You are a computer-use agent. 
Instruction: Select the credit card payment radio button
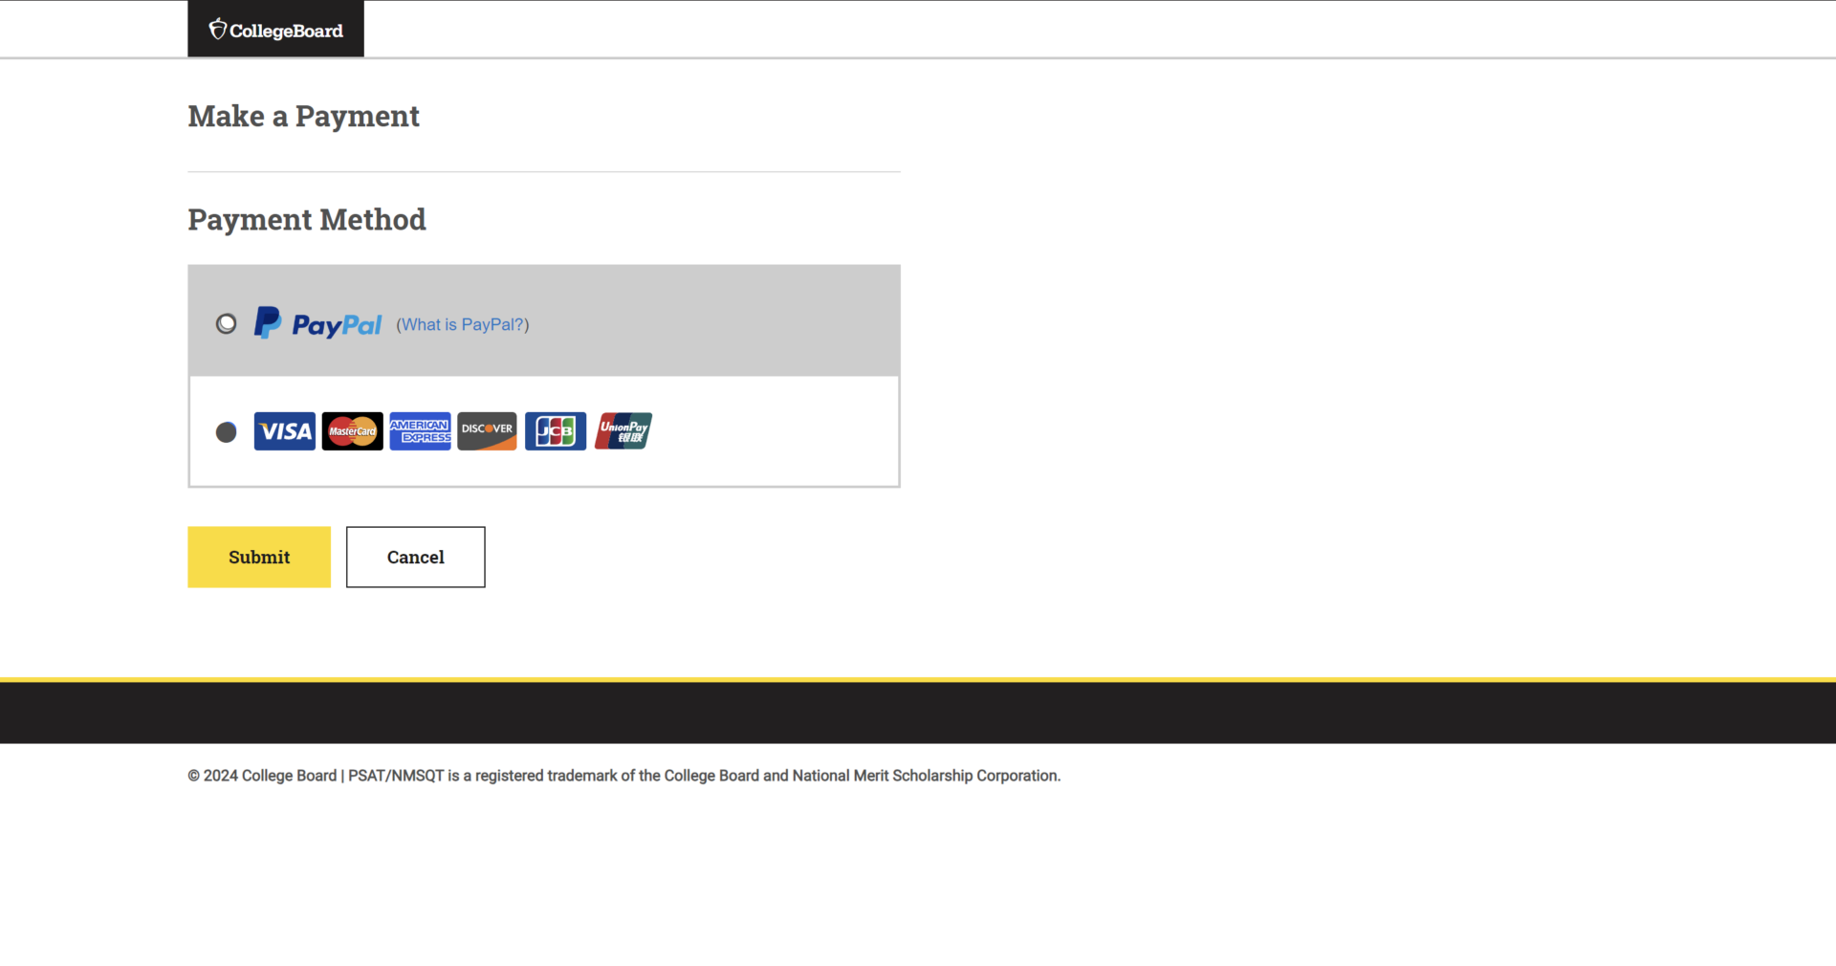226,432
